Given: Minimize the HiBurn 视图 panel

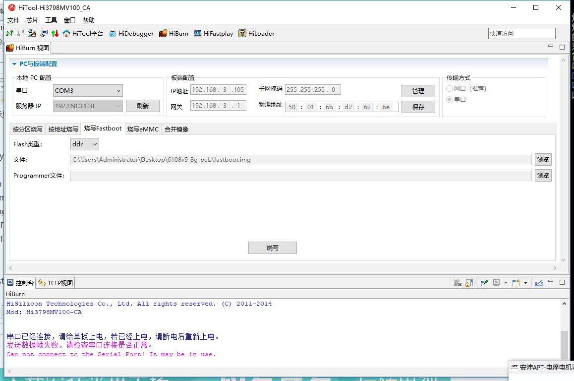Looking at the screenshot, I should 551,46.
